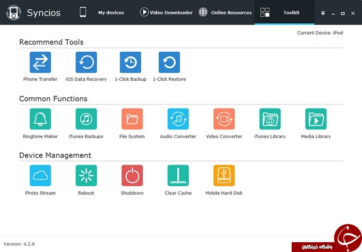Click the 'Version: 4.2.8' status text
The image size is (362, 252).
click(x=19, y=244)
